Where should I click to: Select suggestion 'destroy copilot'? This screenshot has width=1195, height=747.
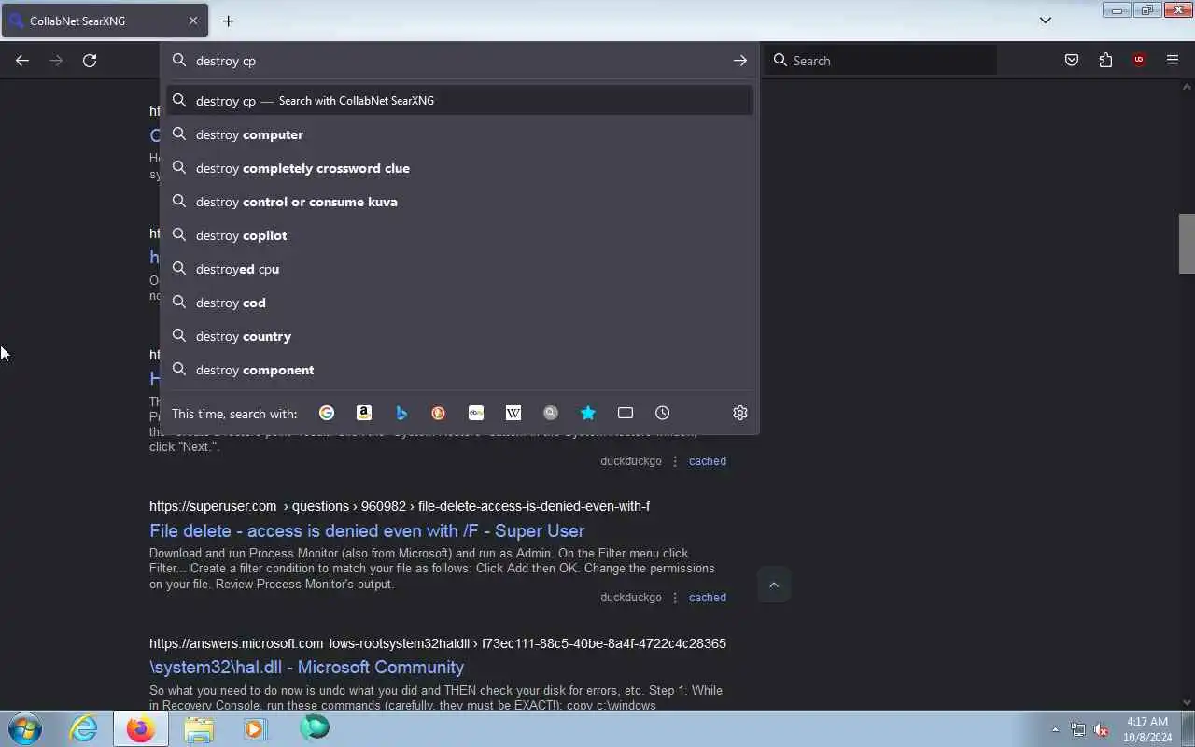pos(459,235)
